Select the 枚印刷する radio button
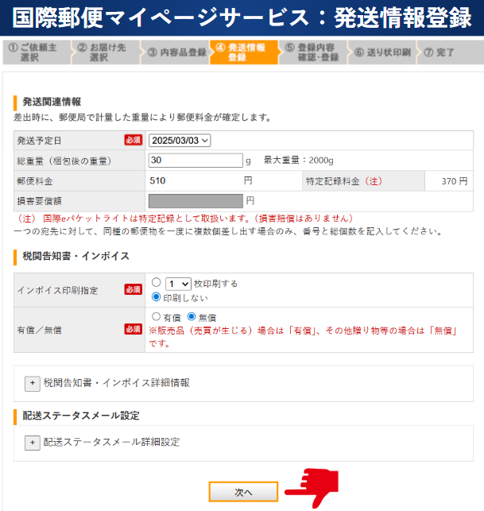 click(x=157, y=283)
